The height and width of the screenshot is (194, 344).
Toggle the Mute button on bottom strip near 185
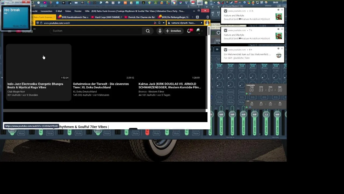(50, 133)
